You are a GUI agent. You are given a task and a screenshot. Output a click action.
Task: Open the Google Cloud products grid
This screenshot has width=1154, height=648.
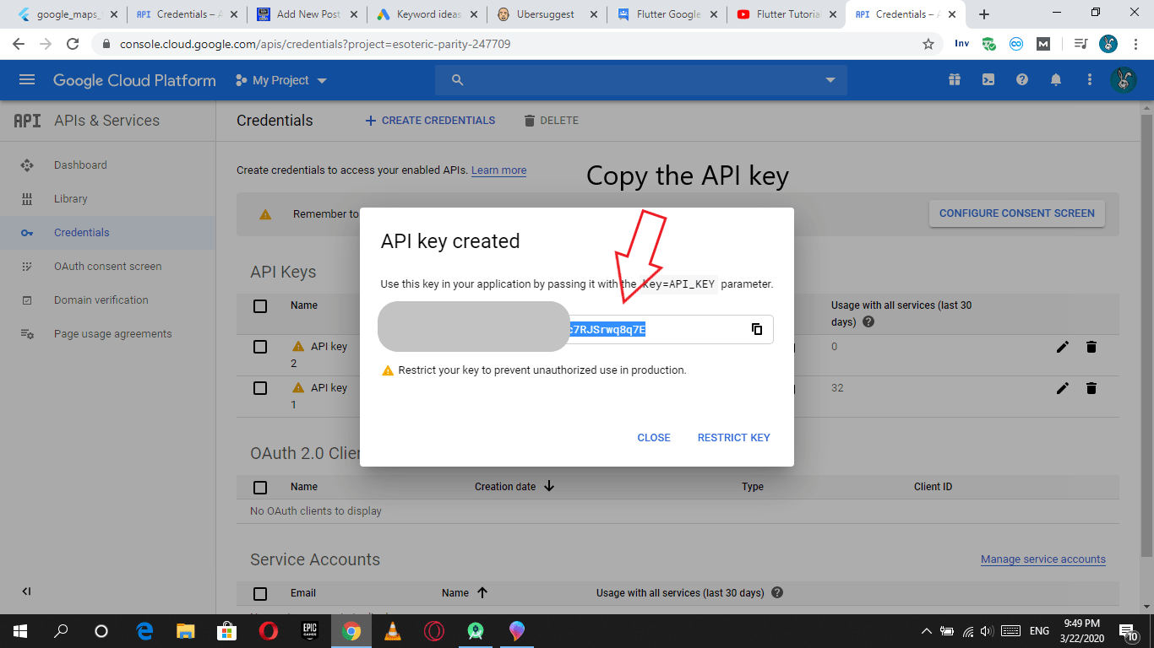(x=954, y=79)
